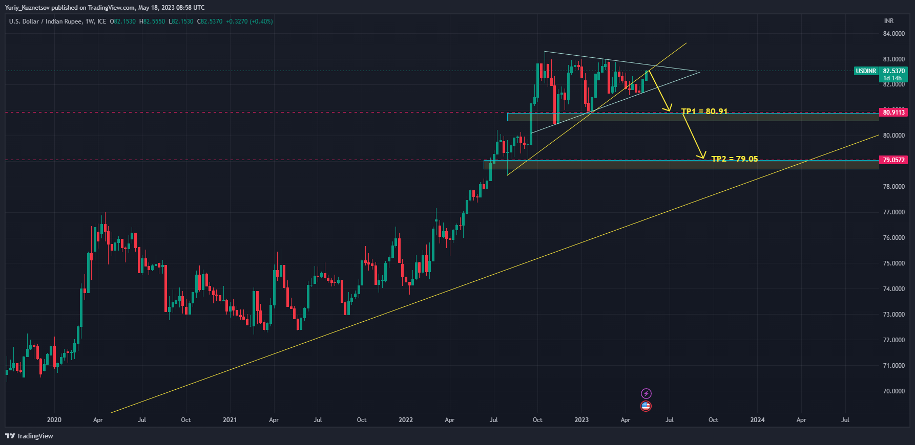Click the 80.0000 price axis label
The width and height of the screenshot is (915, 445).
(893, 136)
